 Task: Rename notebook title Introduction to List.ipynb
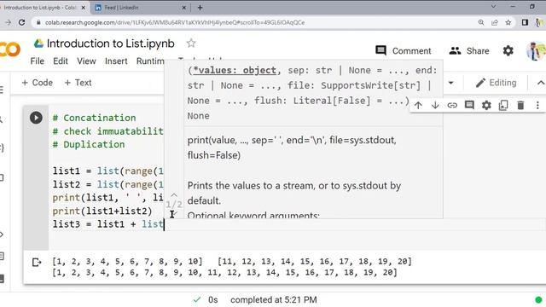click(x=111, y=43)
